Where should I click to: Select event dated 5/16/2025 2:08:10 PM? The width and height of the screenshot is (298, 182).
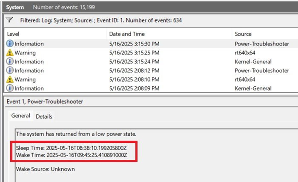point(135,80)
